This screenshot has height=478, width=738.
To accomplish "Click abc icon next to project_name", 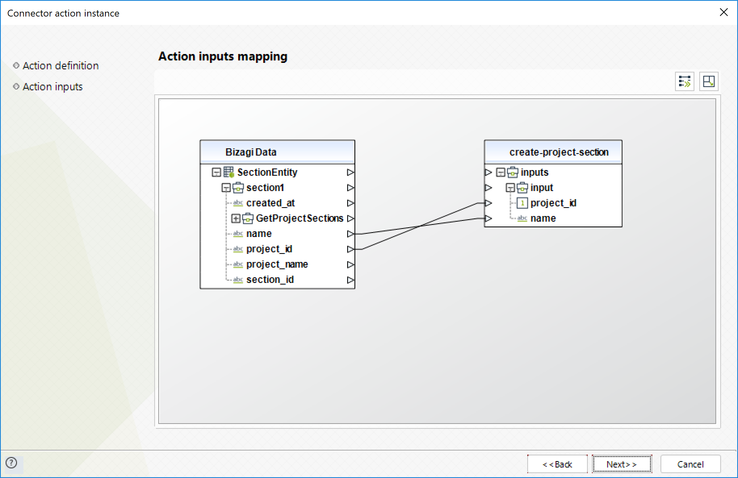I will [x=238, y=264].
